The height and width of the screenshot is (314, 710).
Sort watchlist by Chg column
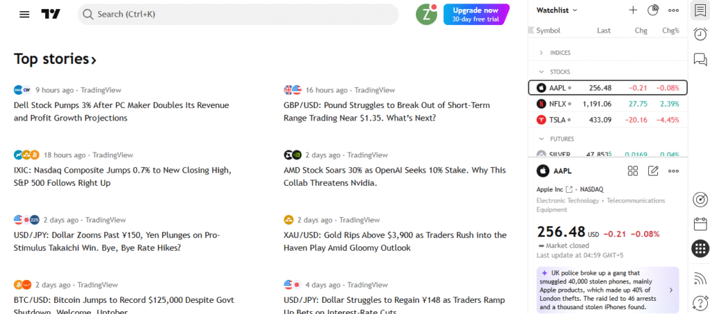[641, 30]
